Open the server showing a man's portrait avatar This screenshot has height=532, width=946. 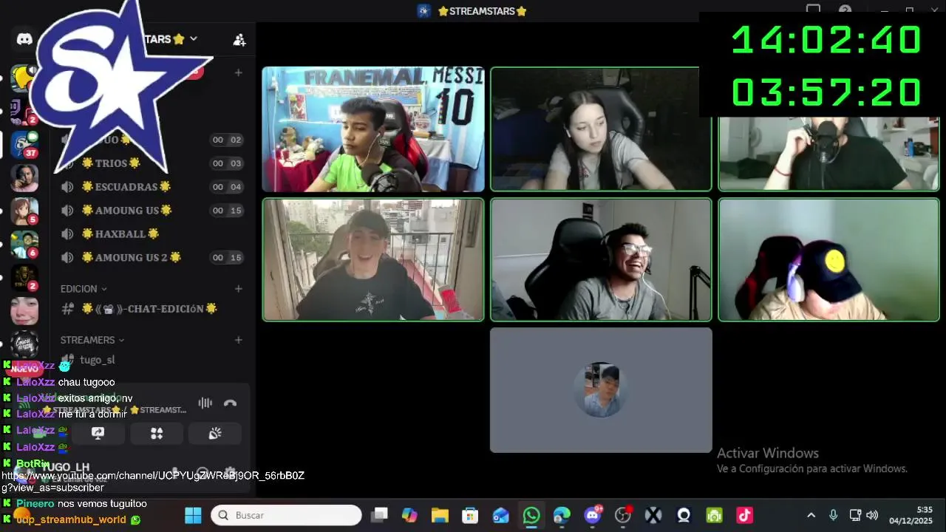(24, 178)
